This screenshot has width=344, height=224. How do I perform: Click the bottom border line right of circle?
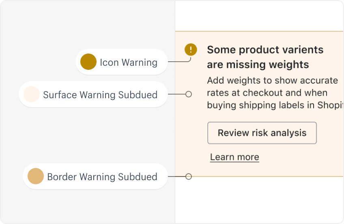click(268, 177)
